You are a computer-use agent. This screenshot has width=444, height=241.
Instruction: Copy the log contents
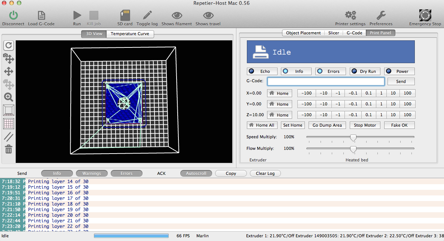click(x=231, y=173)
